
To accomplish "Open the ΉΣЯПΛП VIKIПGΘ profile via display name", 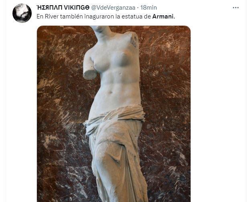I will [x=63, y=8].
